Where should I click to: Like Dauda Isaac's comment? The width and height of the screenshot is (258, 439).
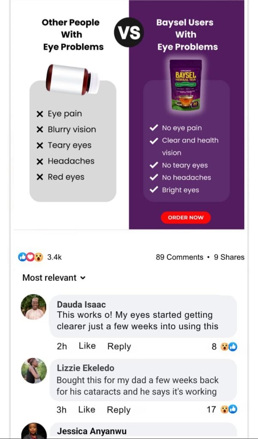pos(87,346)
